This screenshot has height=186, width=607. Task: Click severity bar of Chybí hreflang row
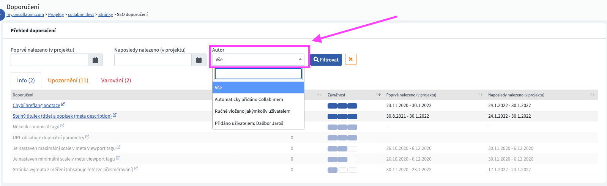point(342,106)
